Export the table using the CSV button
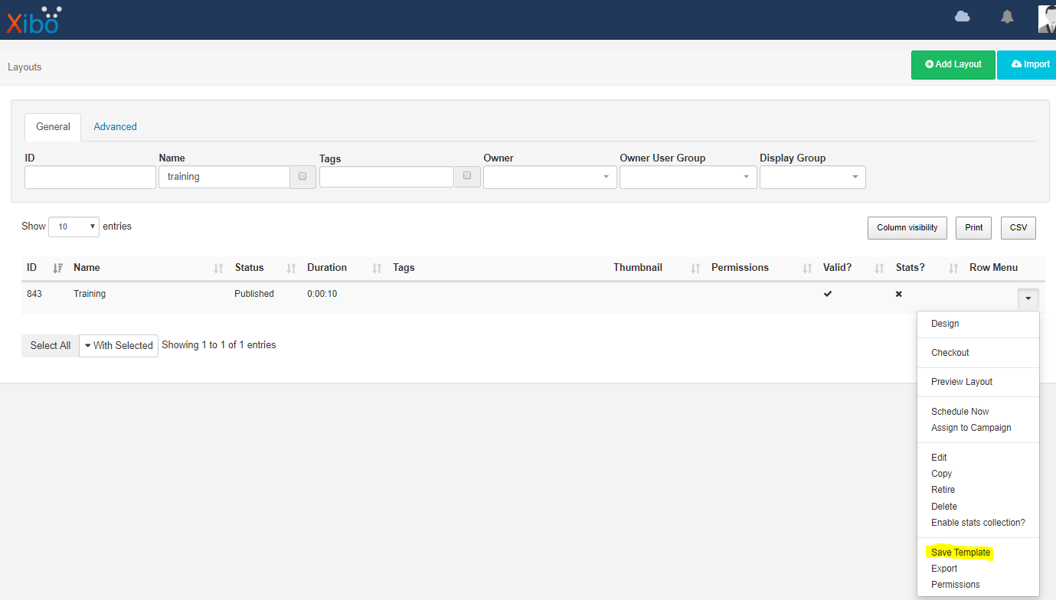Image resolution: width=1056 pixels, height=600 pixels. pos(1018,227)
